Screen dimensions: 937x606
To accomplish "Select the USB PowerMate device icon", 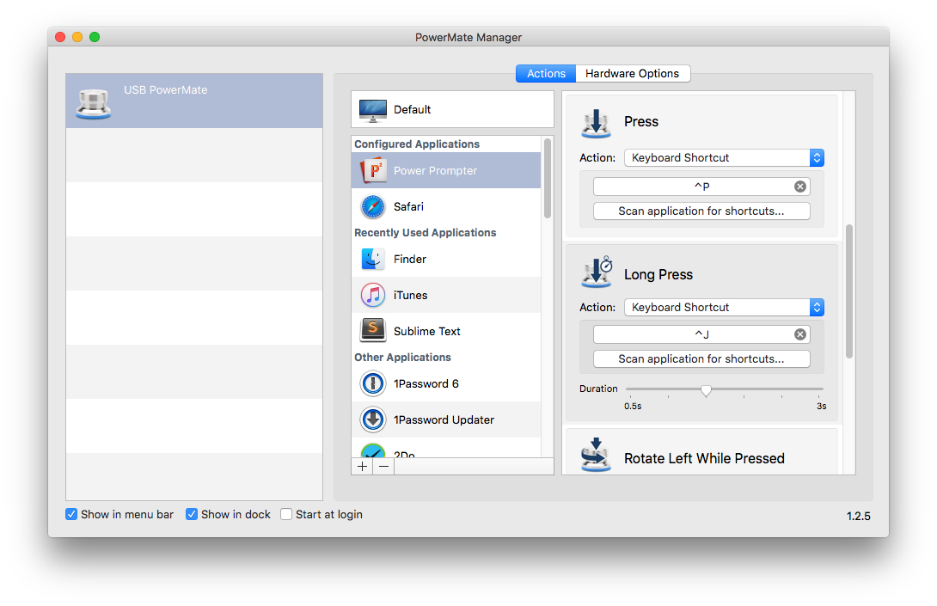I will pyautogui.click(x=93, y=103).
